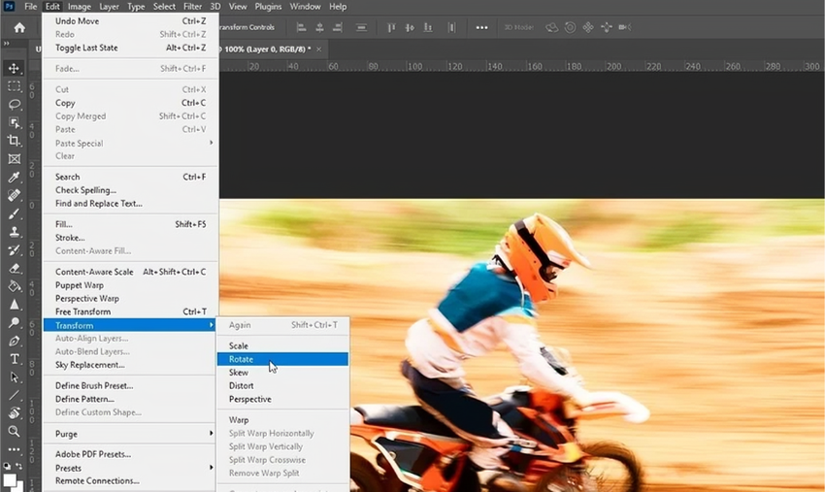The height and width of the screenshot is (492, 825).
Task: Select the Spot Healing Brush tool
Action: (15, 195)
